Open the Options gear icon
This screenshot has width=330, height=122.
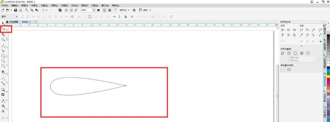click(x=134, y=10)
